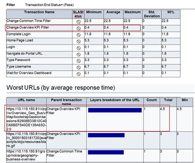Click the Total value 4.5 in first URL row
The image size is (195, 163).
(162, 109)
